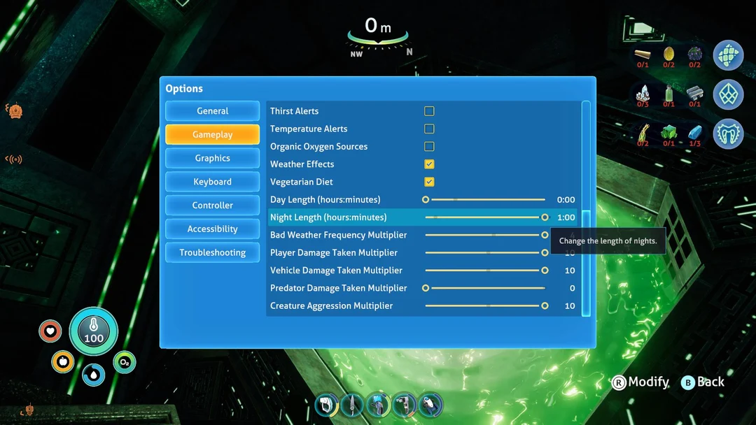Click the Back button

click(702, 382)
